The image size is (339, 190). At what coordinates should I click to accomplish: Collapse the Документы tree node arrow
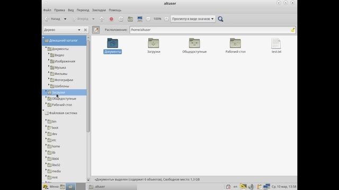[46, 47]
